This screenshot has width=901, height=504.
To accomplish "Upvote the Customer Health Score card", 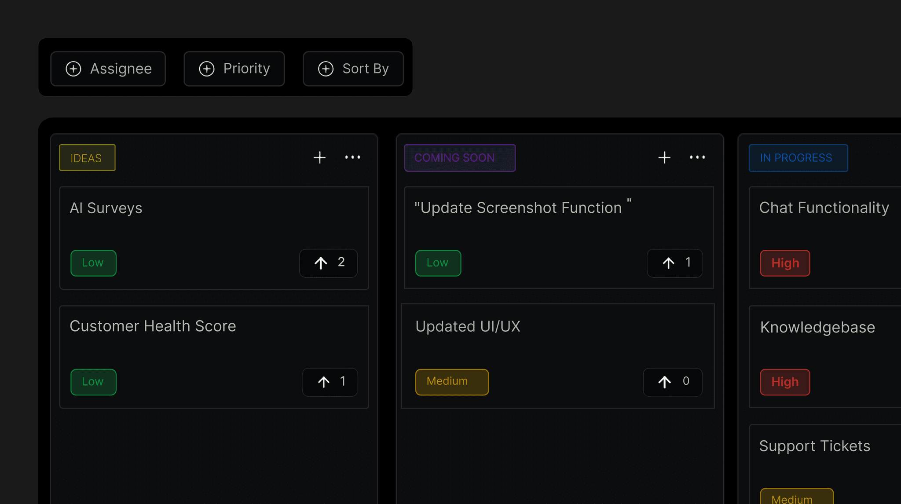I will point(330,382).
